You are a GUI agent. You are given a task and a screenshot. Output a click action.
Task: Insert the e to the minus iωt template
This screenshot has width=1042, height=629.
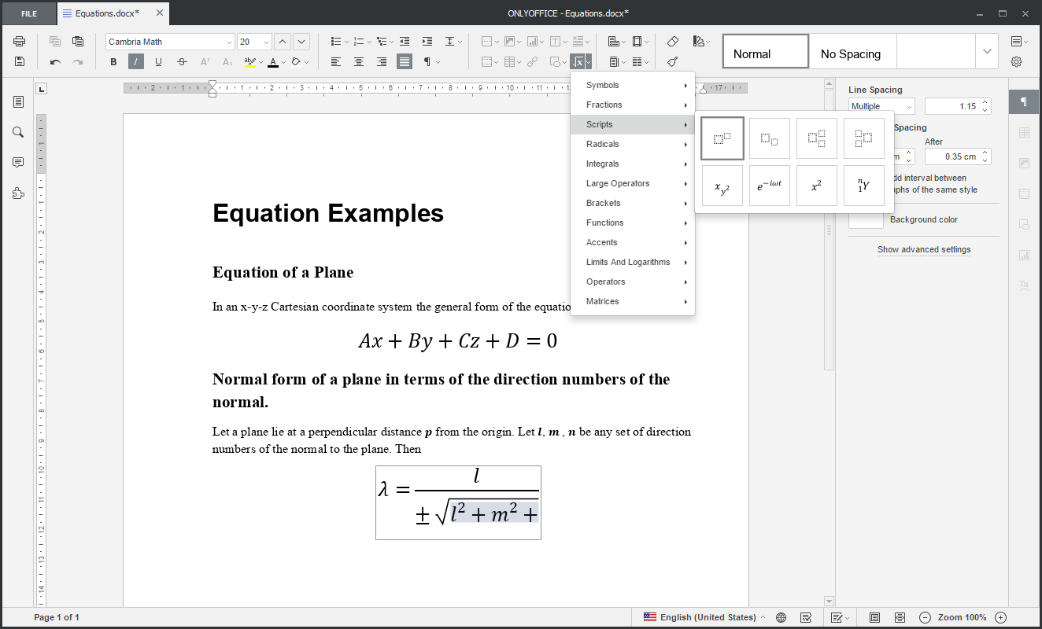[770, 186]
